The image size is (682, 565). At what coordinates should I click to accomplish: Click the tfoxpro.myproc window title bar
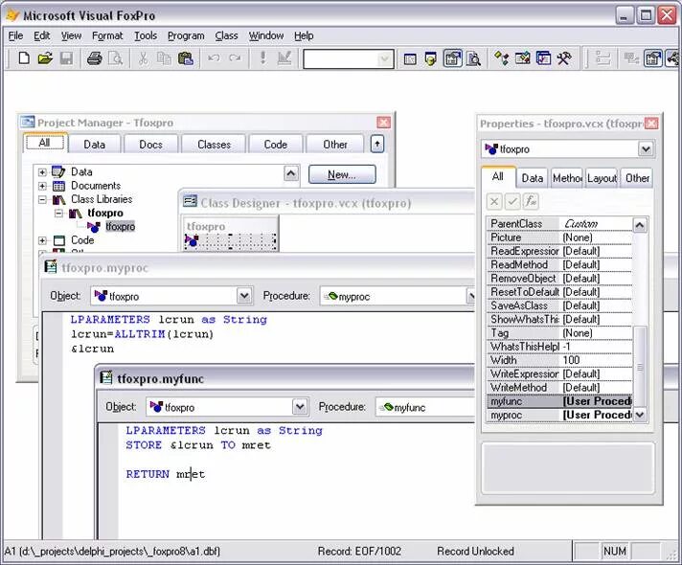pyautogui.click(x=259, y=267)
